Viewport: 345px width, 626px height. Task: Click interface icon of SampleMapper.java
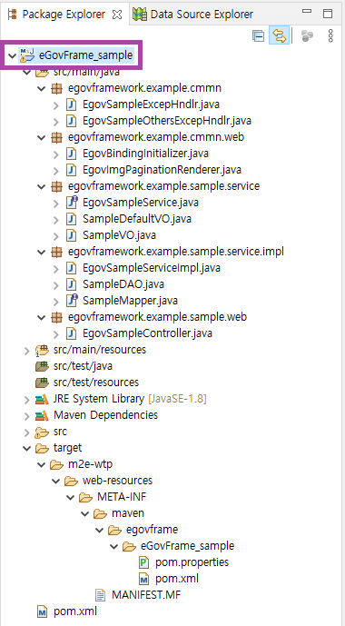[72, 301]
